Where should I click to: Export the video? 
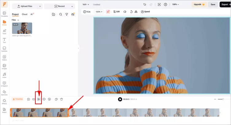click(x=225, y=5)
